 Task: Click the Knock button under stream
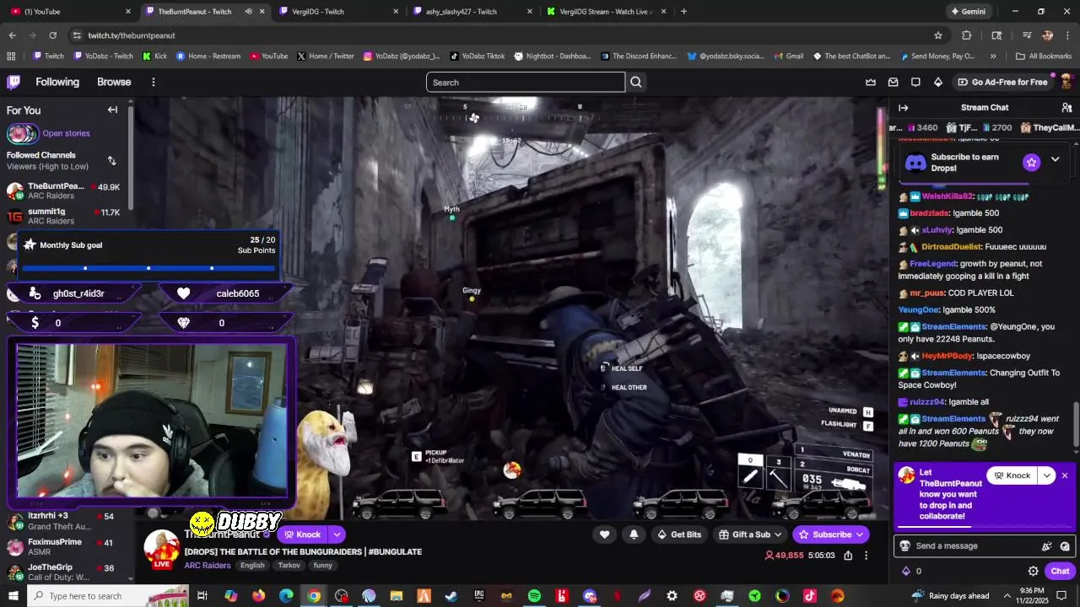click(x=302, y=534)
